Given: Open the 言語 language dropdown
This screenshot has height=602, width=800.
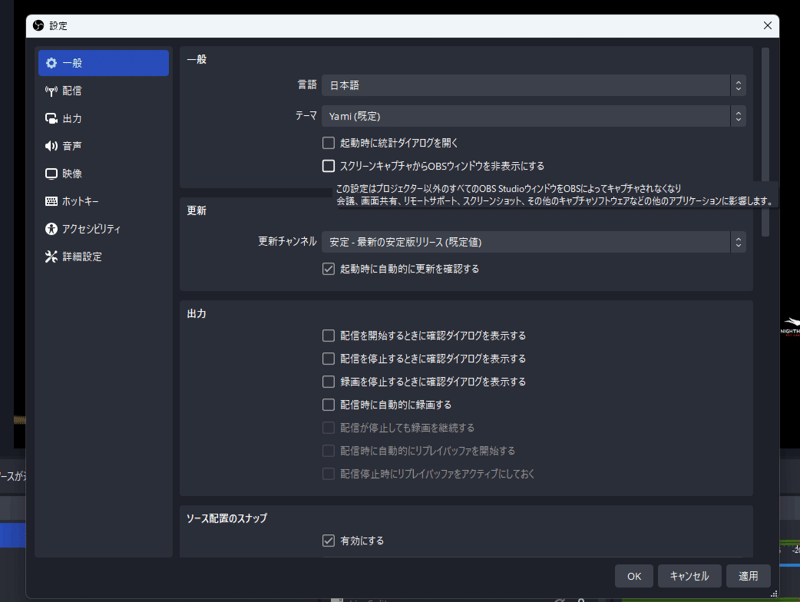Looking at the screenshot, I should coord(533,85).
